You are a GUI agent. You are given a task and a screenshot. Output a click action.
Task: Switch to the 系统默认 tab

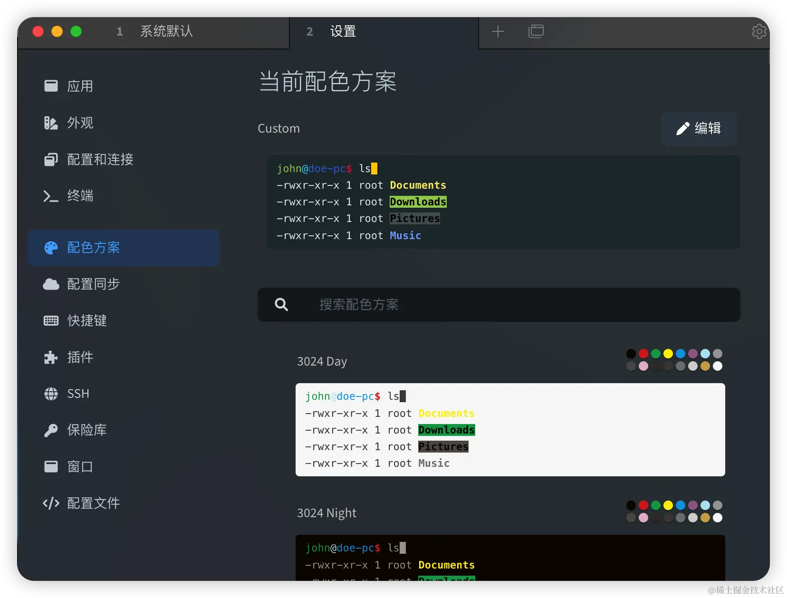194,32
